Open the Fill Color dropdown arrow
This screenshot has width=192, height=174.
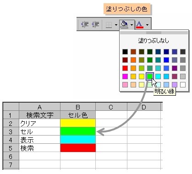click(132, 25)
